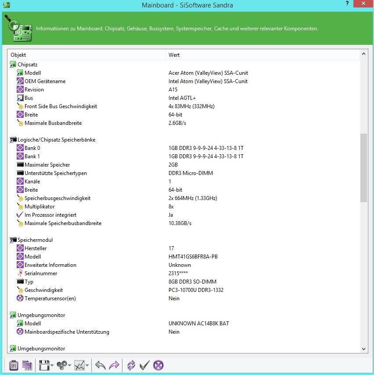Click the X icon beside Temperatursensor(en)

click(x=20, y=298)
